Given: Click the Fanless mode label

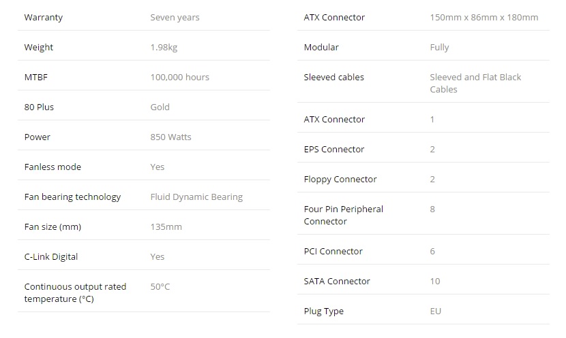Looking at the screenshot, I should (x=53, y=167).
